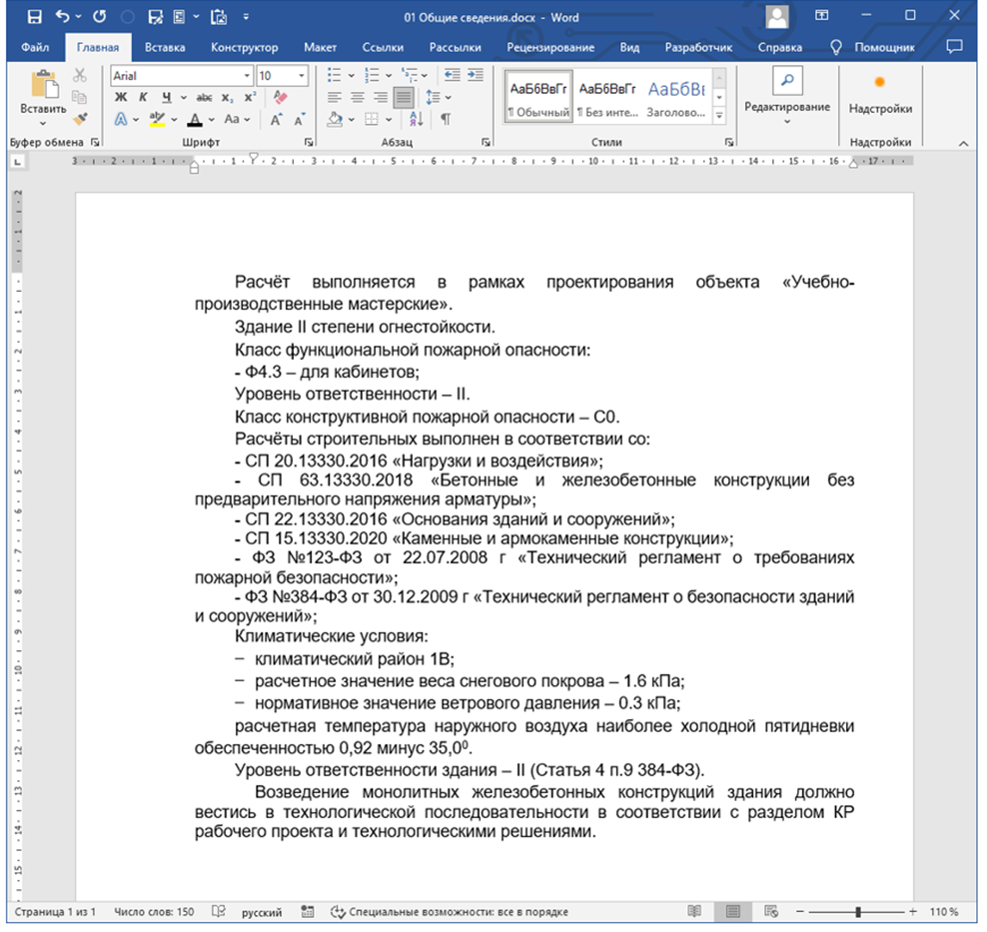
Task: Switch to Read Mode in the status bar
Action: click(696, 912)
